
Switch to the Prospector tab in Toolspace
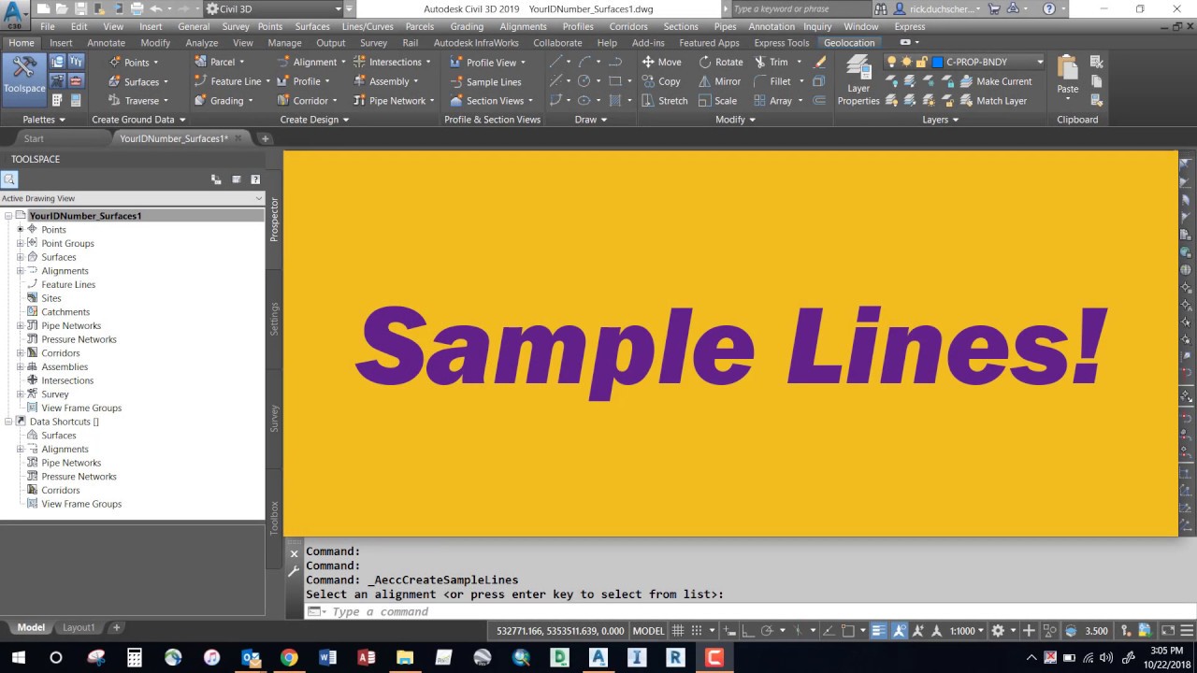274,220
